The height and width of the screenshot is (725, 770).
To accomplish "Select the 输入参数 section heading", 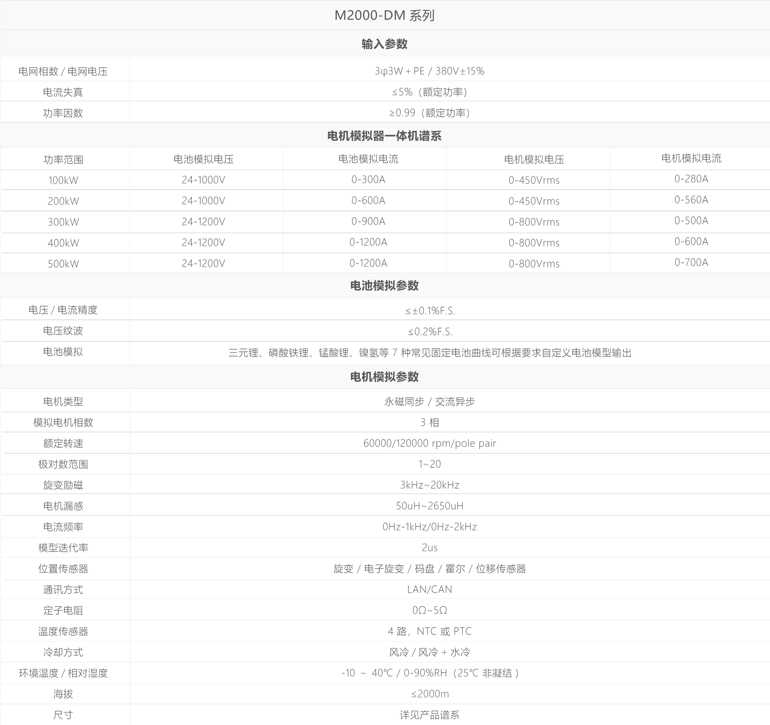I will click(x=384, y=44).
